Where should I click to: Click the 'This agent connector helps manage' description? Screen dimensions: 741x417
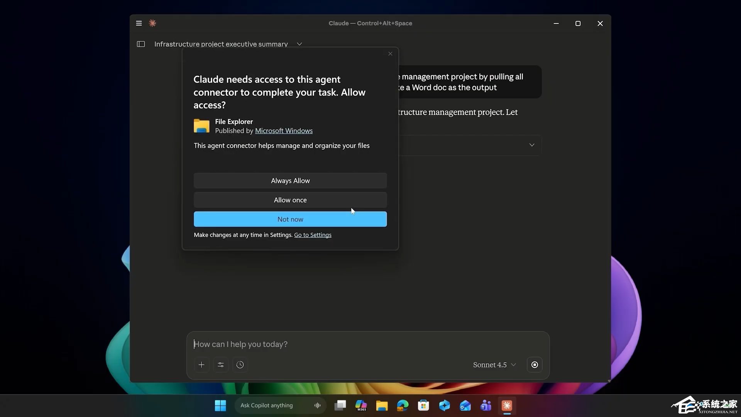coord(282,146)
